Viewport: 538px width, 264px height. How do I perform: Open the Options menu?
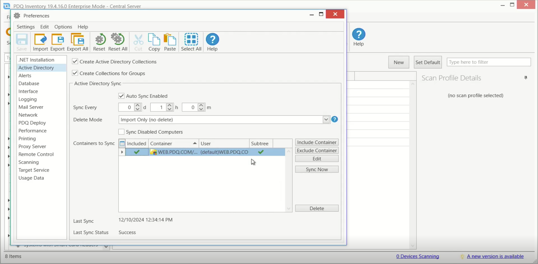[x=63, y=27]
